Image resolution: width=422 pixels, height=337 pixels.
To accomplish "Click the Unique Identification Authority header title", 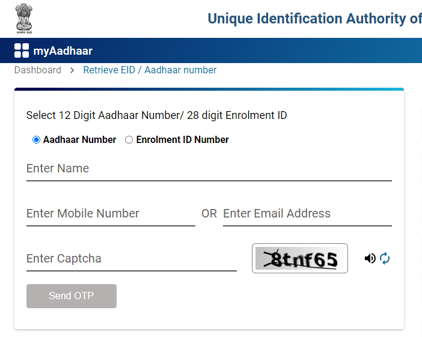I will (x=314, y=19).
